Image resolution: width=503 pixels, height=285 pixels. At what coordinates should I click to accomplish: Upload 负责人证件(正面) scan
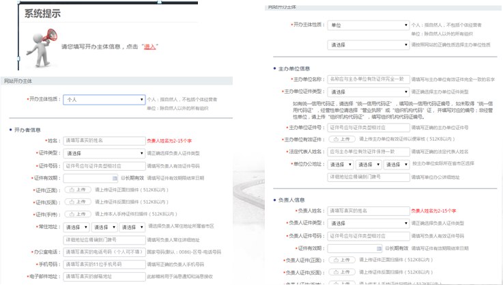click(x=342, y=260)
